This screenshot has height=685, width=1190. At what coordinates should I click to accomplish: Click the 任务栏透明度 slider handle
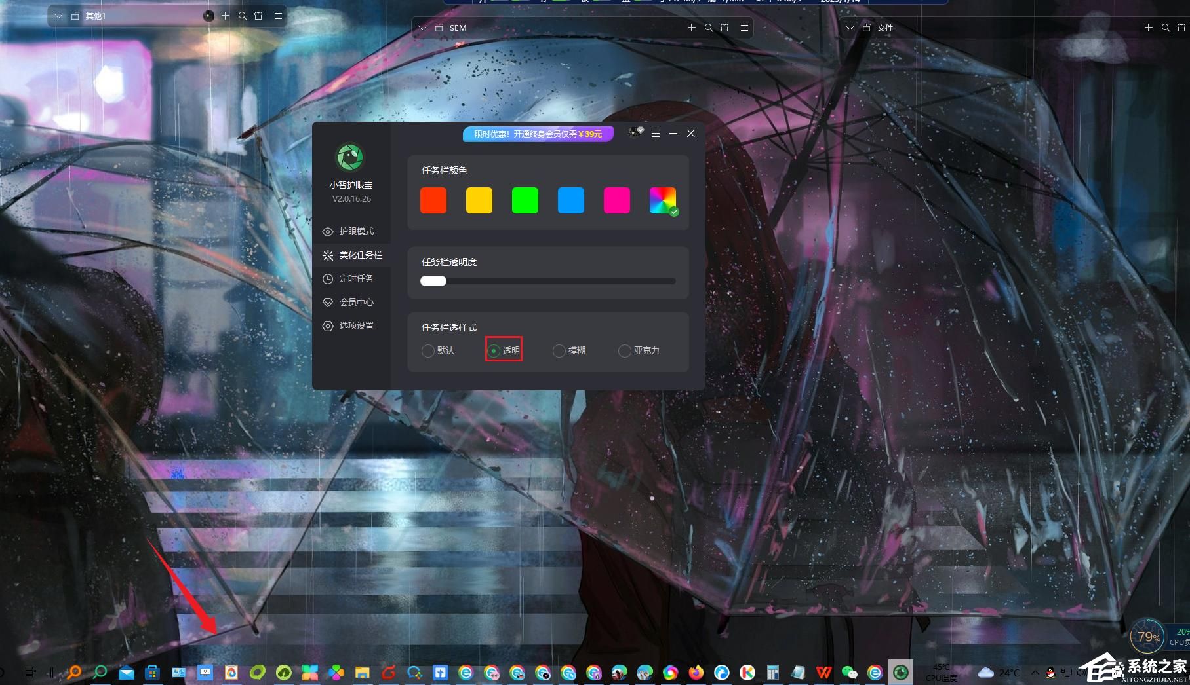[x=433, y=281]
